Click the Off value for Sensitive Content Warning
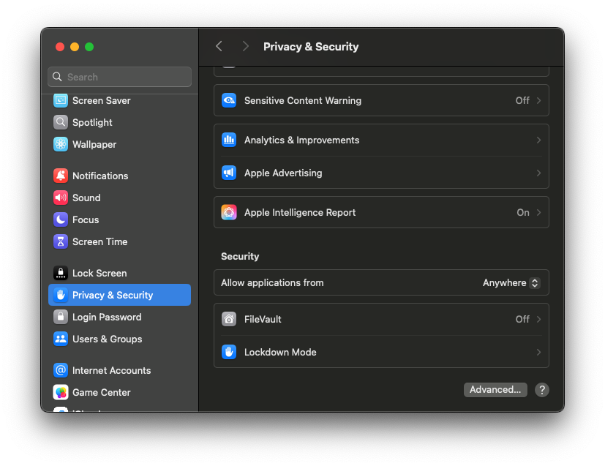The width and height of the screenshot is (605, 466). (x=522, y=101)
